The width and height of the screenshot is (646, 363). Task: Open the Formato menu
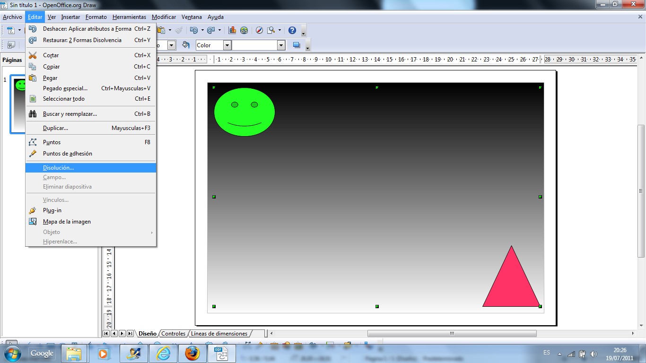[x=96, y=17]
